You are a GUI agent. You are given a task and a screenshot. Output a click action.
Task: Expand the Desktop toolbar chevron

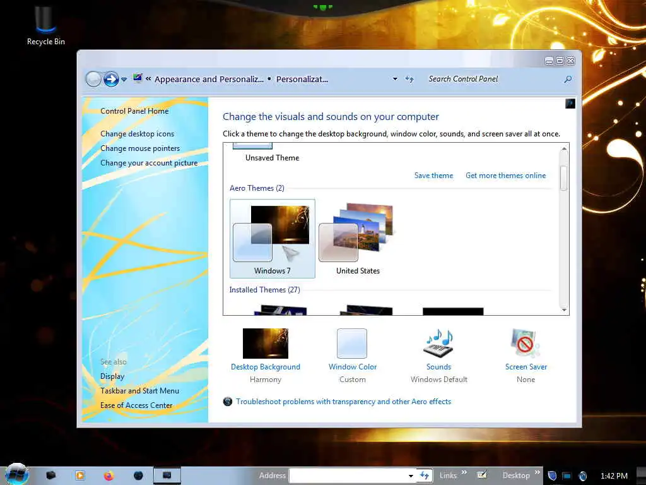click(537, 472)
